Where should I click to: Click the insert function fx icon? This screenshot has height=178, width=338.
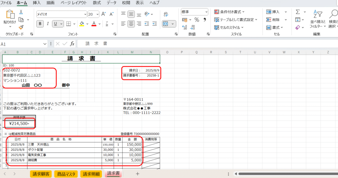pos(72,44)
